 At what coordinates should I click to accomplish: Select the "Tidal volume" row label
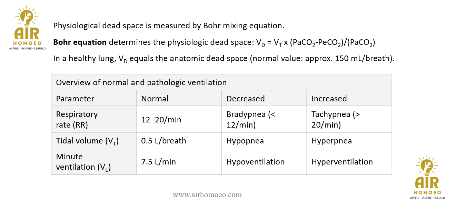coord(87,141)
